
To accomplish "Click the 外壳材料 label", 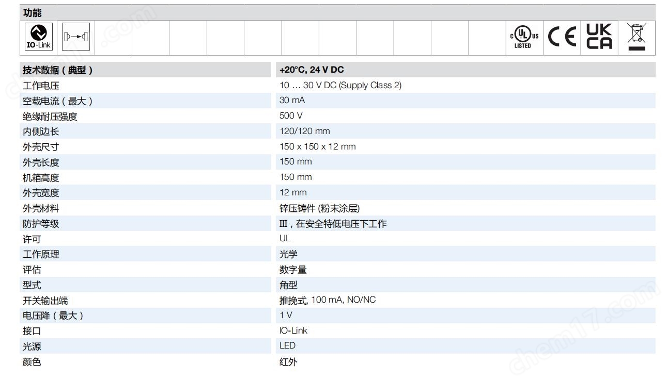I will click(x=41, y=208).
